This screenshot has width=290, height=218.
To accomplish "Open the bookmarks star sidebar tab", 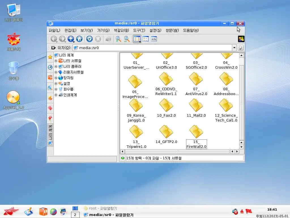I will point(50,57).
